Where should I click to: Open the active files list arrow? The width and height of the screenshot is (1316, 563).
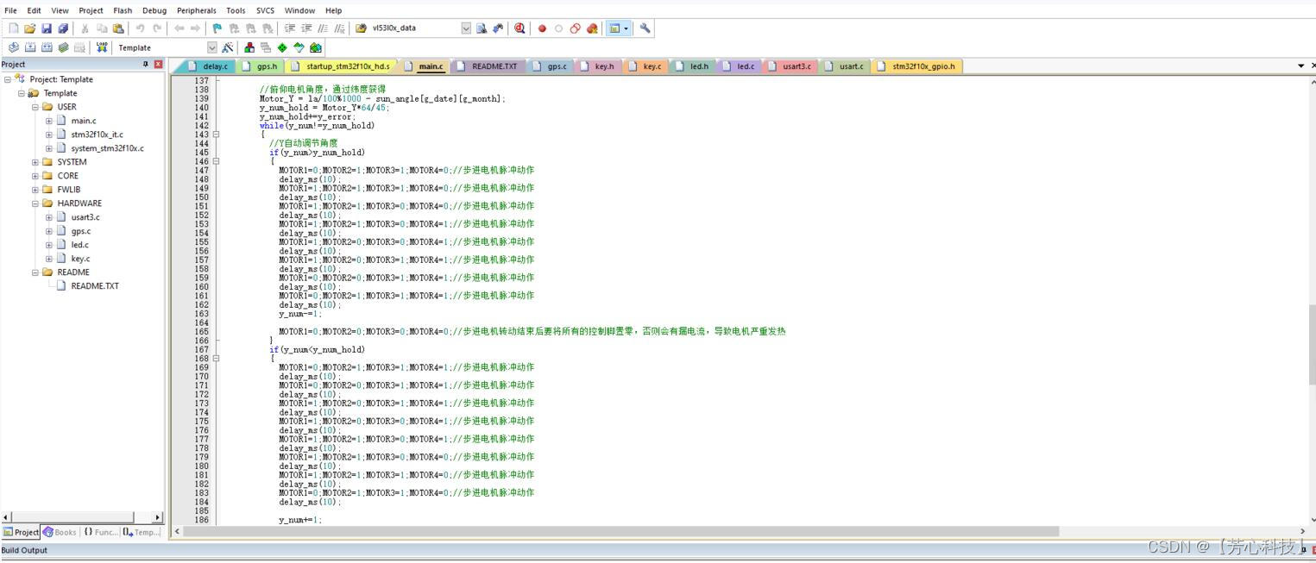click(1301, 66)
